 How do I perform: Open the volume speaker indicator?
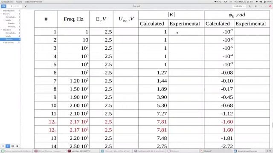(x=261, y=2)
